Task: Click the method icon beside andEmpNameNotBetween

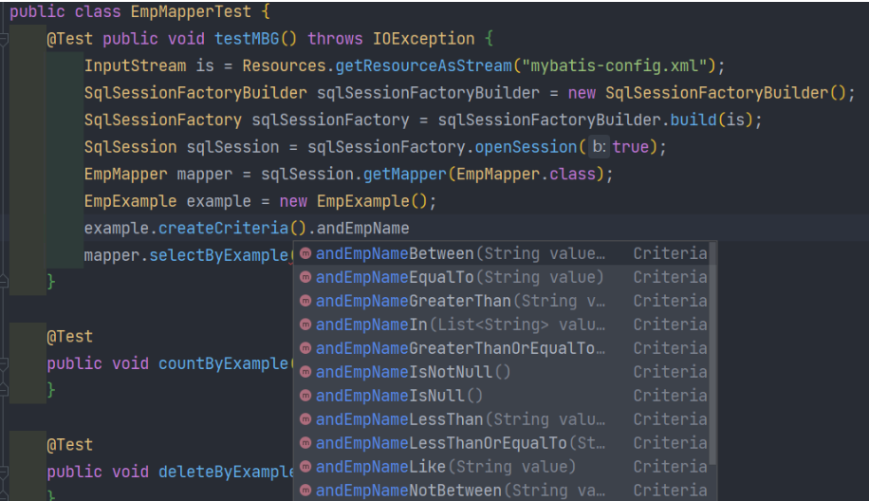Action: [x=305, y=491]
